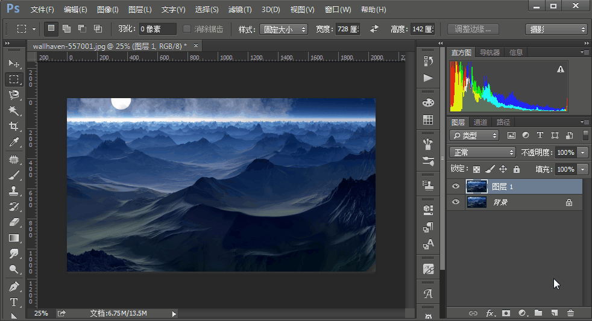Open the Actions panel play icon
The height and width of the screenshot is (321, 592).
428,78
